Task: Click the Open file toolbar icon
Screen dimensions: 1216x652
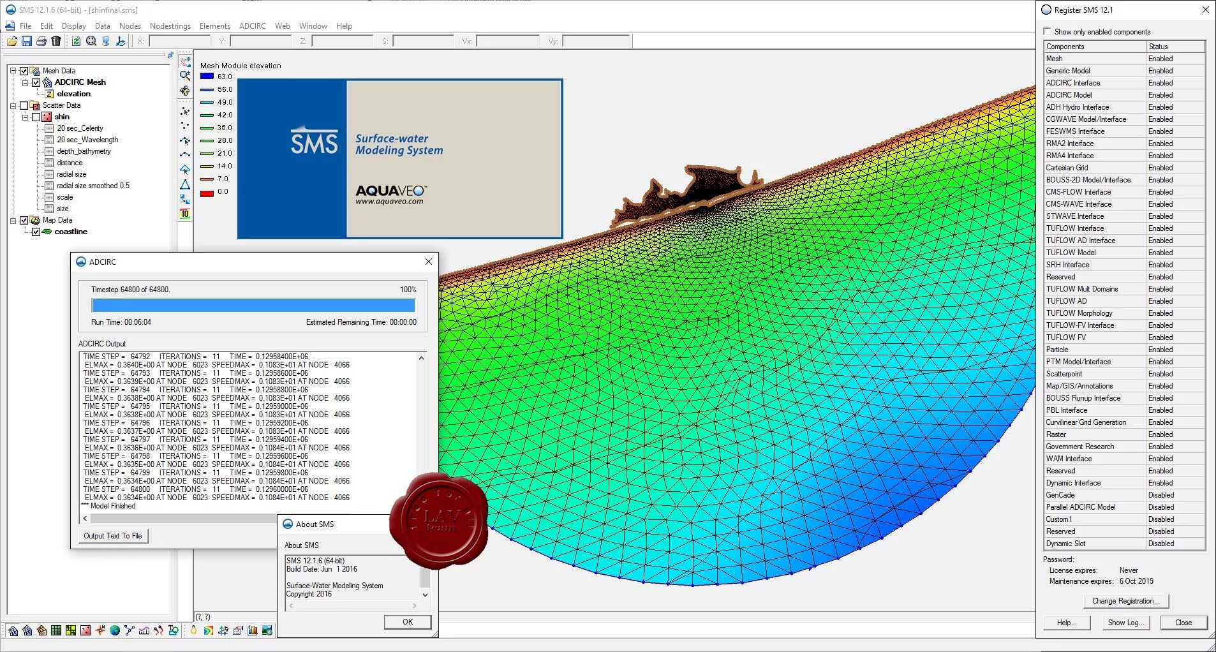Action: tap(12, 41)
